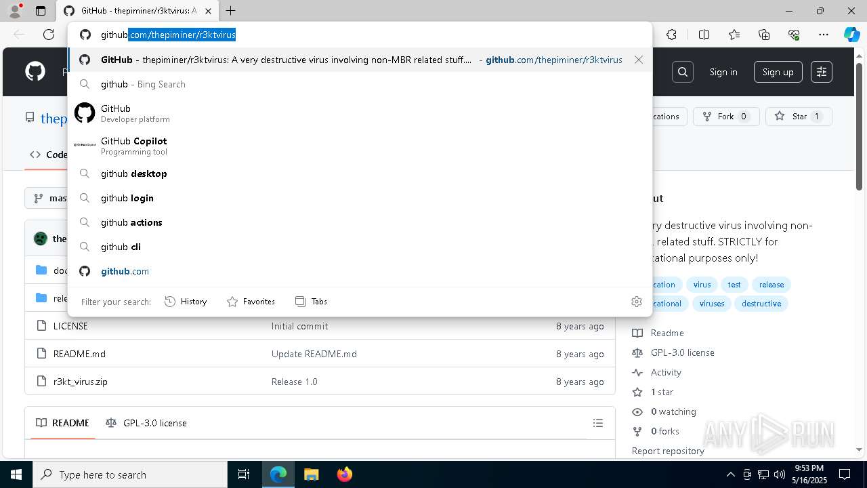
Task: Close the GitHub r3ktvirus browser tab
Action: [x=209, y=11]
